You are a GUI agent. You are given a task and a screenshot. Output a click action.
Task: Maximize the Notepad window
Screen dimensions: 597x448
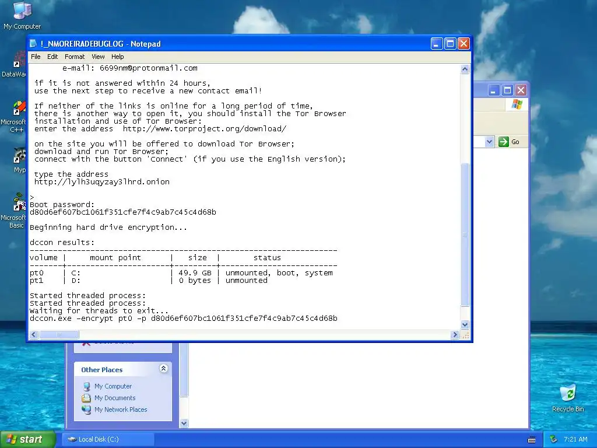(x=450, y=44)
